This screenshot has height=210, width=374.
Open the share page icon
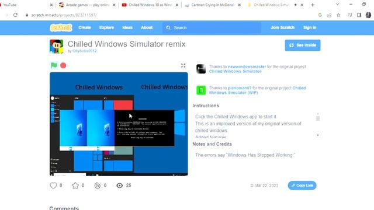[329, 15]
